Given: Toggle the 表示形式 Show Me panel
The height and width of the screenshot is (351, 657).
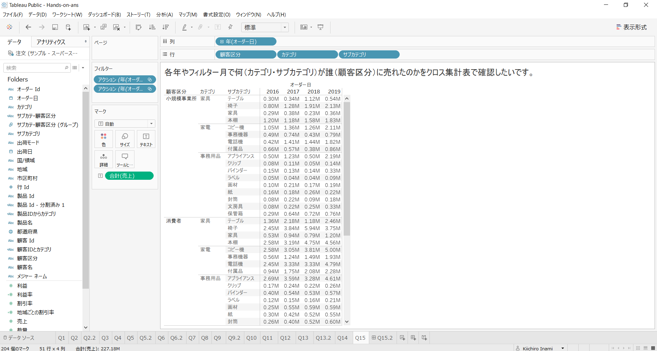Looking at the screenshot, I should pos(631,27).
